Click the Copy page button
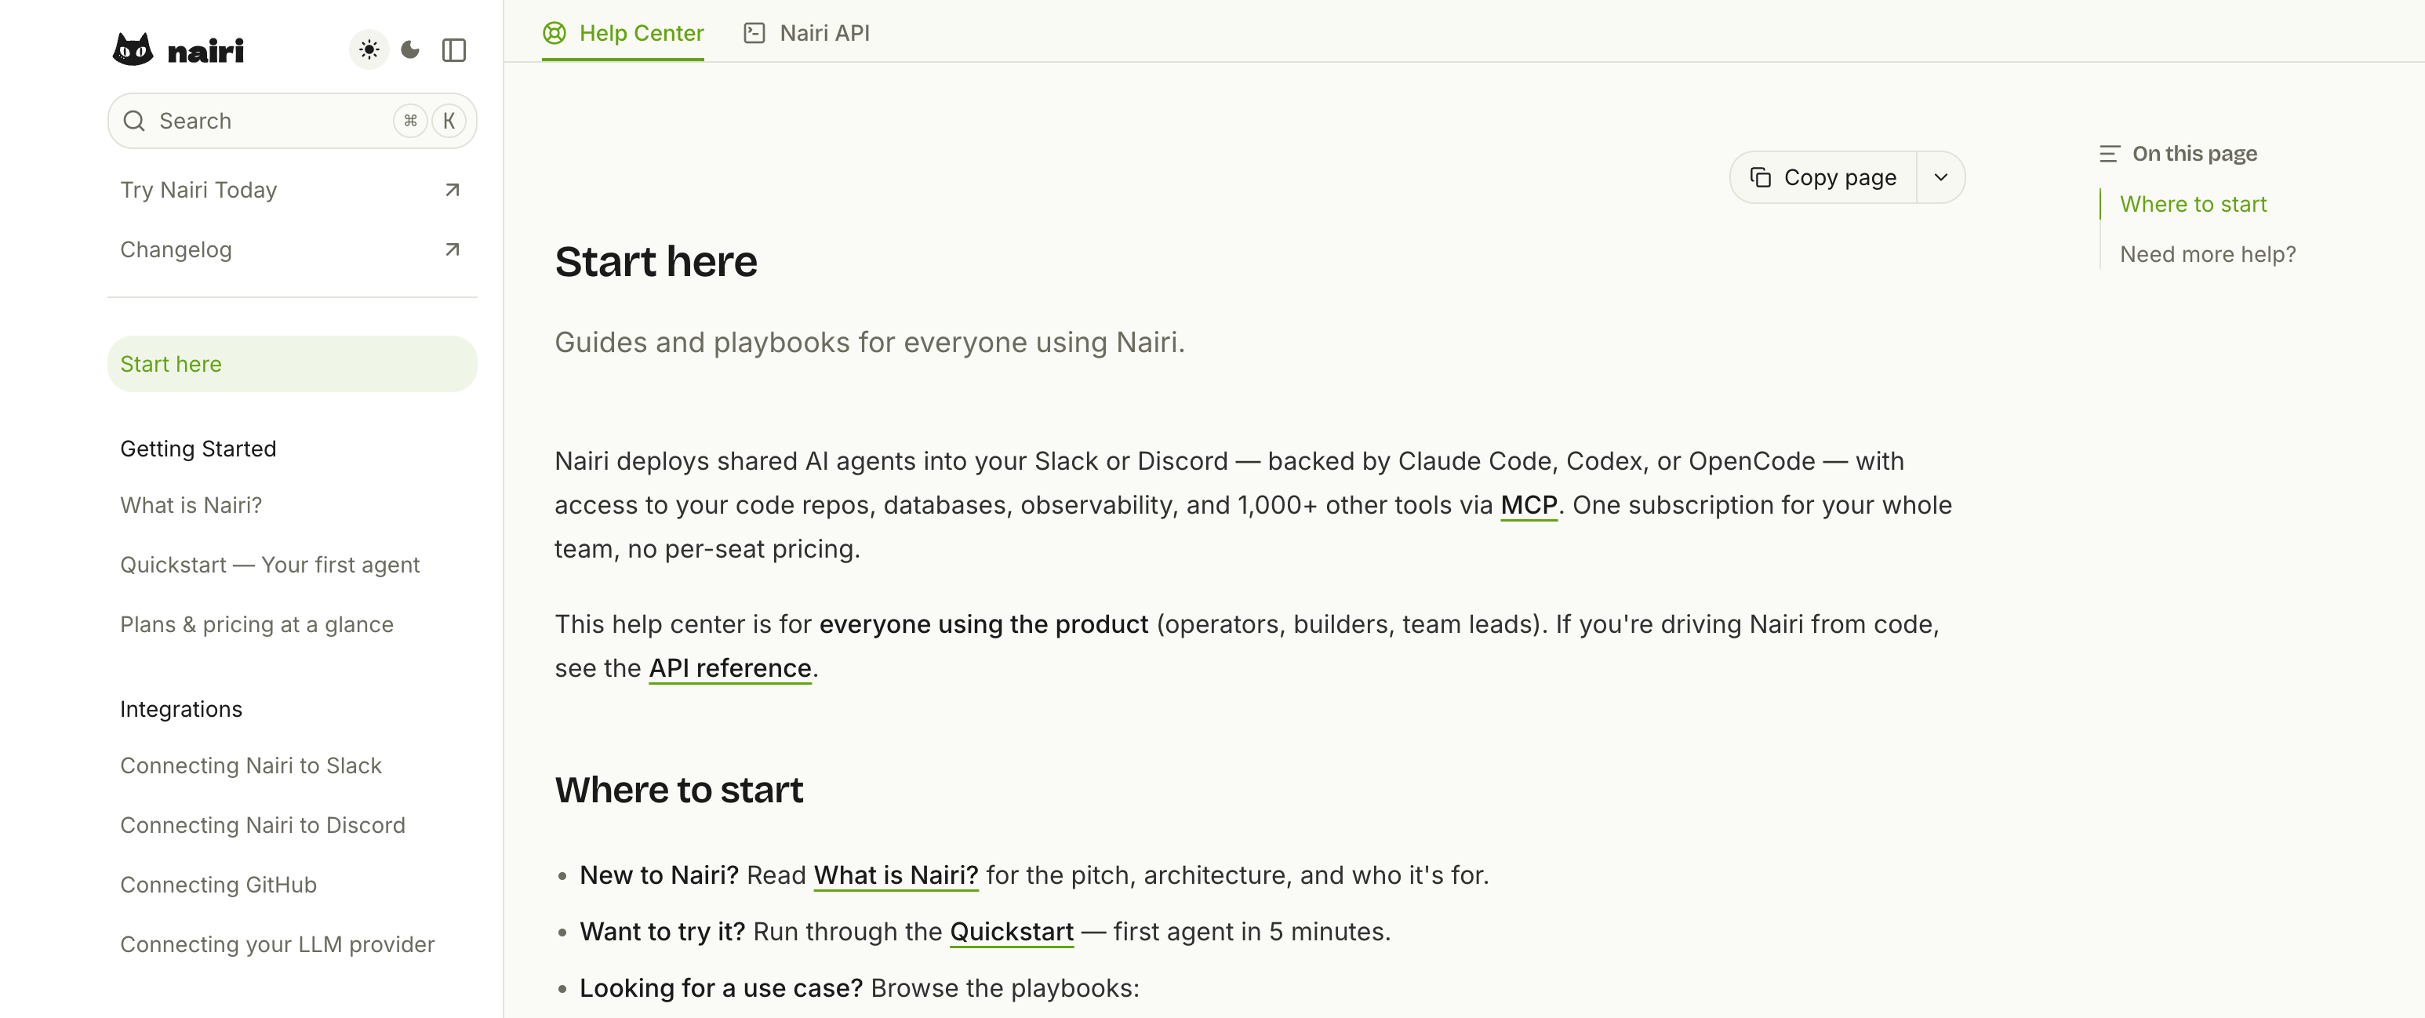This screenshot has width=2425, height=1018. (1823, 177)
